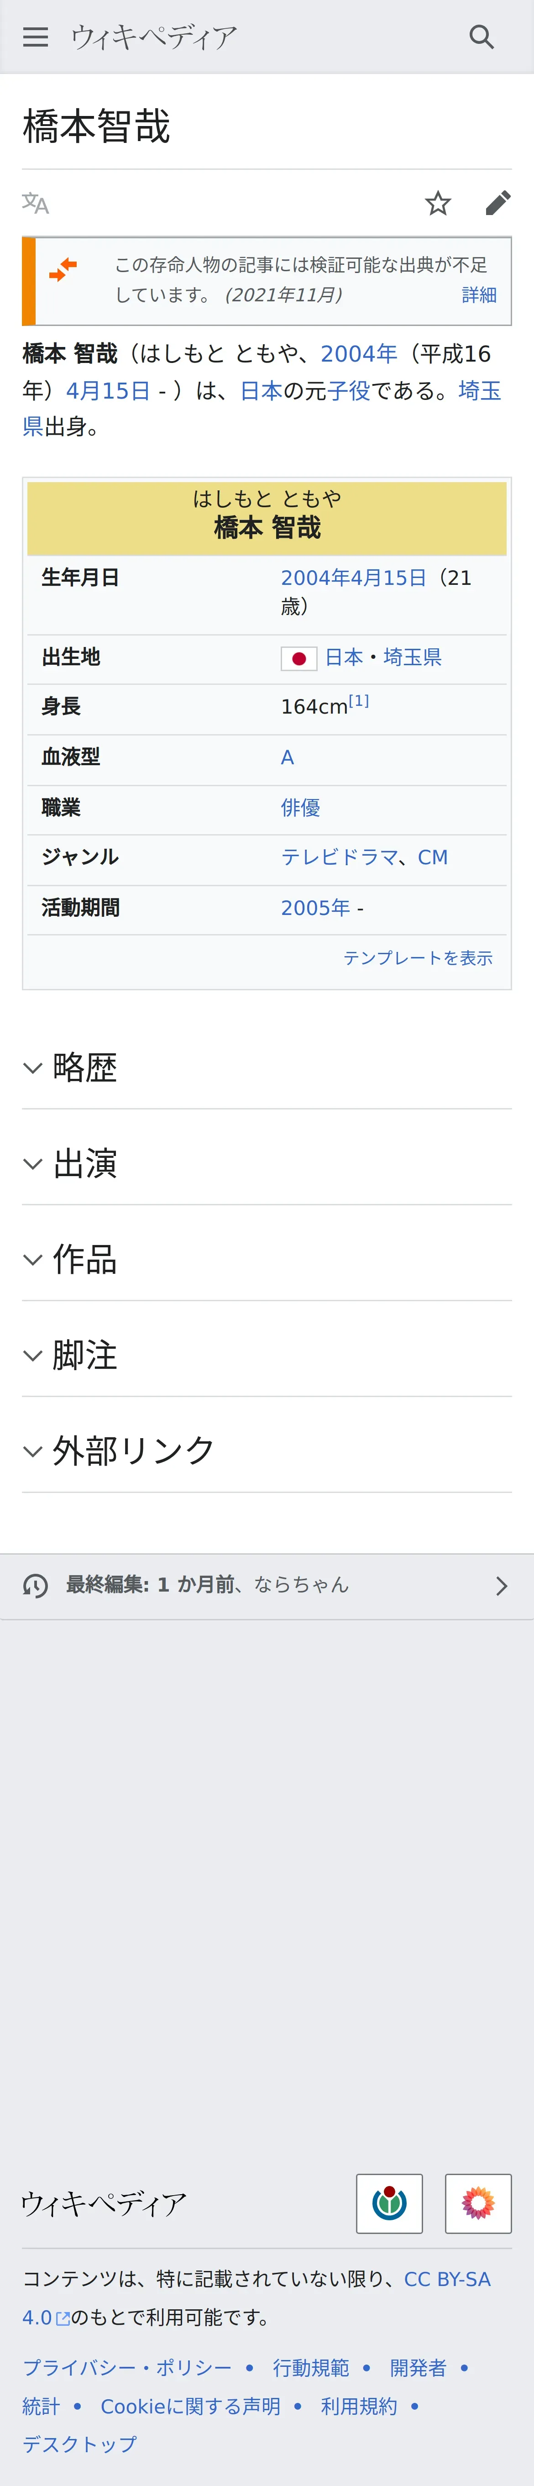Follow the 埼玉県 link in infobox
The width and height of the screenshot is (534, 2486).
[413, 657]
